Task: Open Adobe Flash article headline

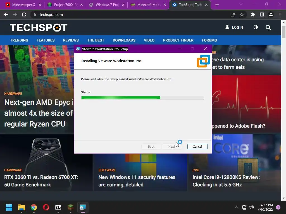Action: pos(239,126)
